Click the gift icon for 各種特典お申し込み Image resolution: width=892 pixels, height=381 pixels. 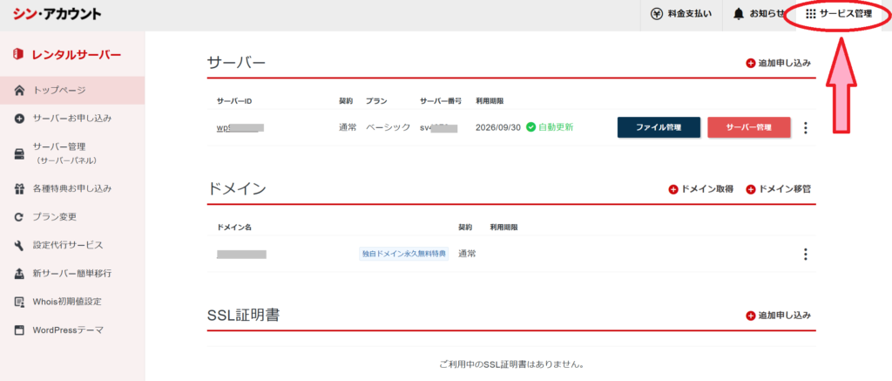click(x=19, y=188)
